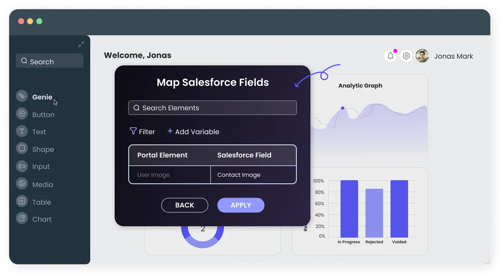The width and height of the screenshot is (504, 278).
Task: Choose Media label in sidebar list
Action: click(x=42, y=185)
